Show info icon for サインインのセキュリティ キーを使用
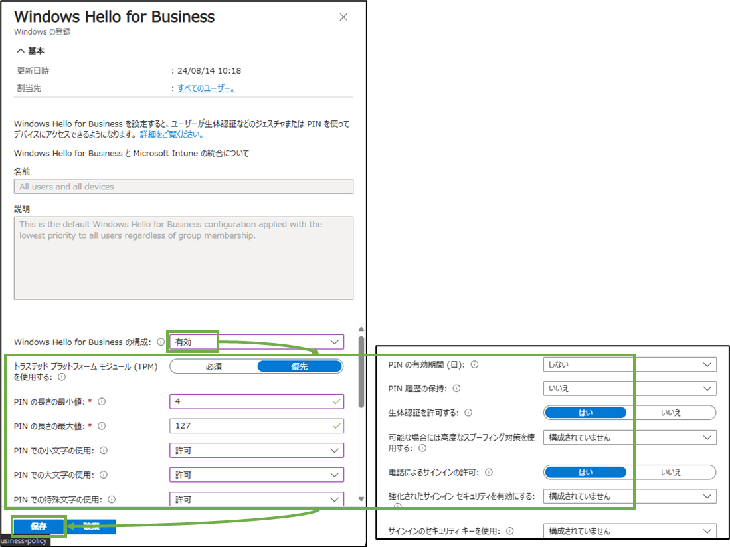This screenshot has width=730, height=547. (509, 531)
